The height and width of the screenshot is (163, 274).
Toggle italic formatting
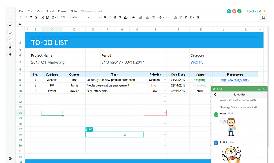click(110, 17)
